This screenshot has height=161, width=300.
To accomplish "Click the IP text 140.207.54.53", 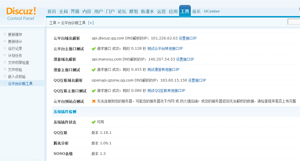I will [x=162, y=59].
